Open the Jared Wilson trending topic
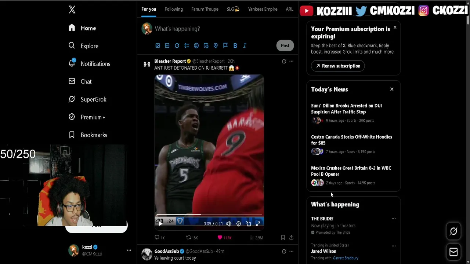This screenshot has width=470, height=264. (x=323, y=251)
